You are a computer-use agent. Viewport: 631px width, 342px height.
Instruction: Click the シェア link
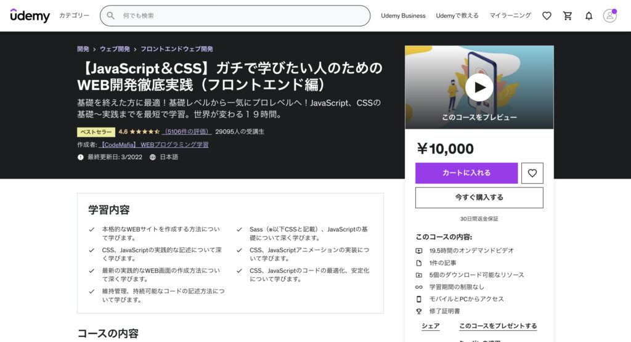click(431, 326)
